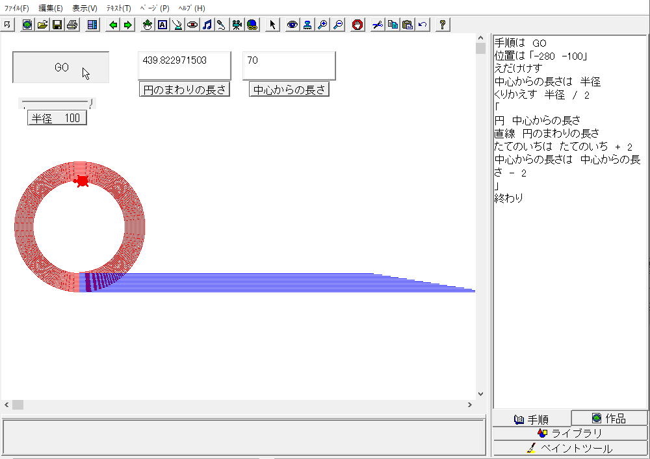Click the zoom in magnifier icon
Screen dimensions: 650x459
(x=322, y=25)
